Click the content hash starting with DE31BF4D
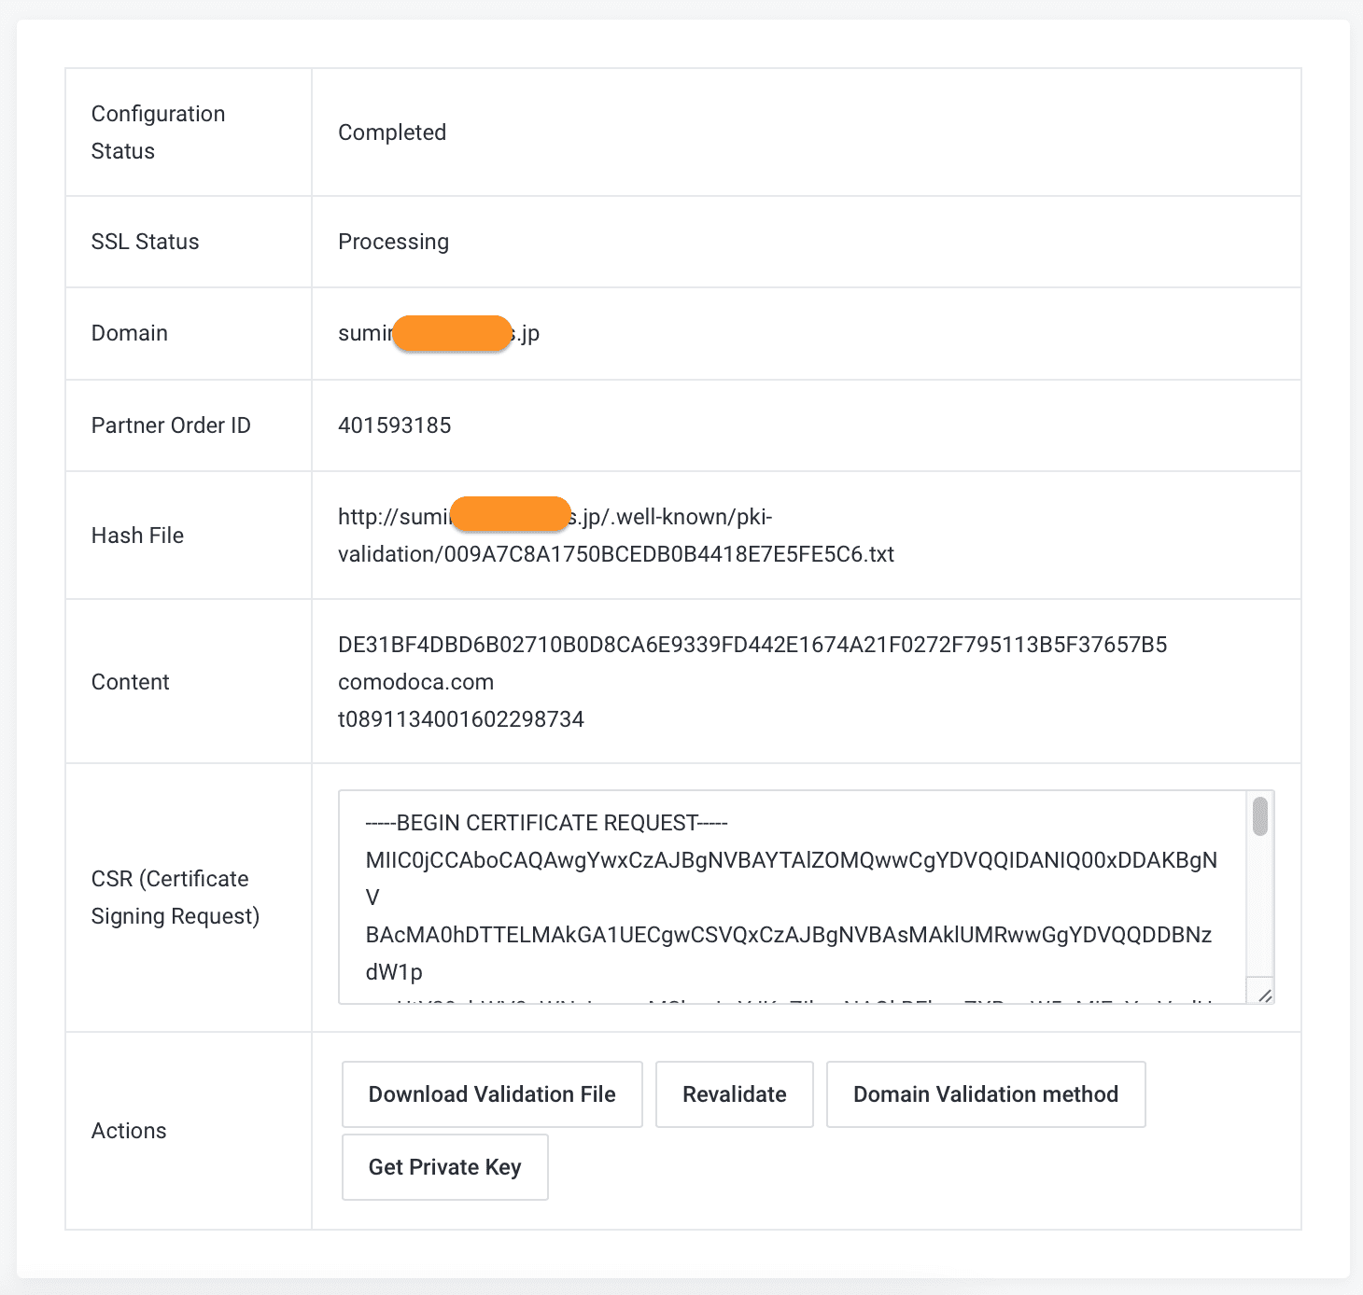Screen dimensions: 1363x1295 click(752, 645)
